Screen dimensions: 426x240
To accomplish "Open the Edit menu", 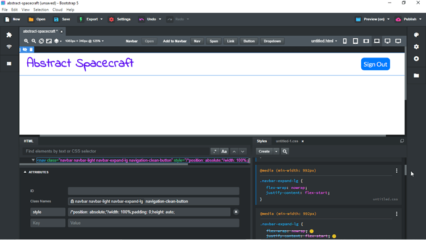I will [x=14, y=10].
